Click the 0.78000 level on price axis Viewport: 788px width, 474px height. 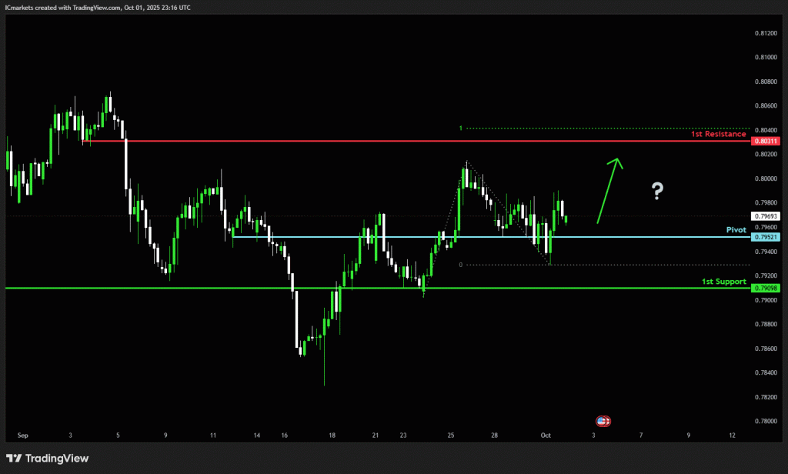[765, 421]
